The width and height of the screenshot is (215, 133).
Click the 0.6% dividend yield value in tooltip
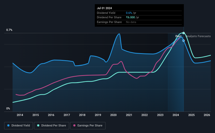point(129,13)
